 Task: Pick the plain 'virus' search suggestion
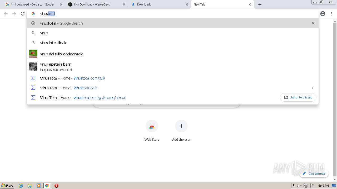click(173, 33)
